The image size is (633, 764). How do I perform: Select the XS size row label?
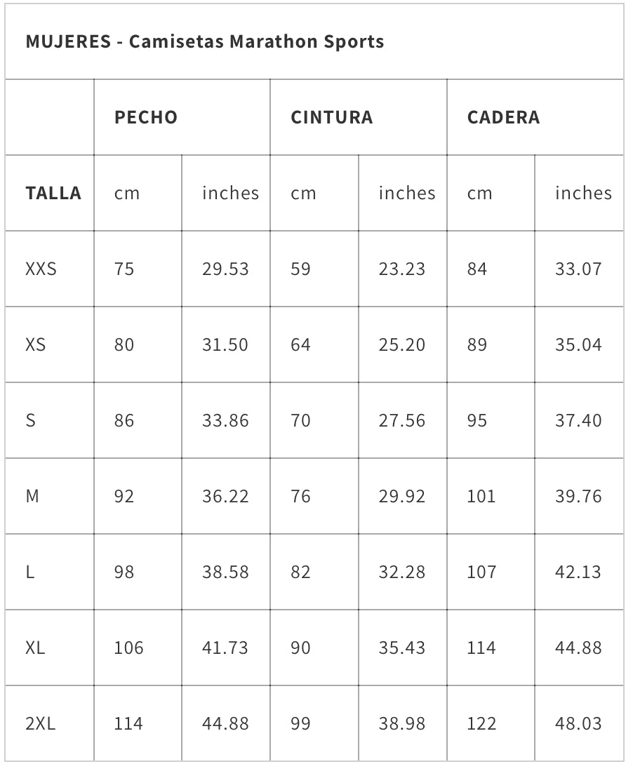click(35, 344)
